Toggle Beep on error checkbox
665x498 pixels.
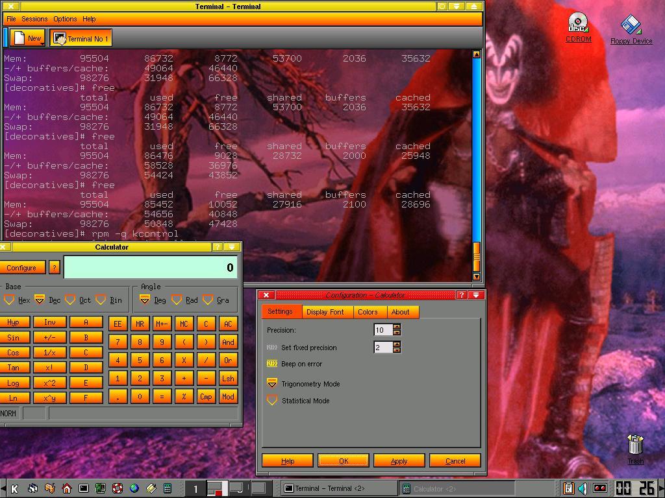coord(294,364)
